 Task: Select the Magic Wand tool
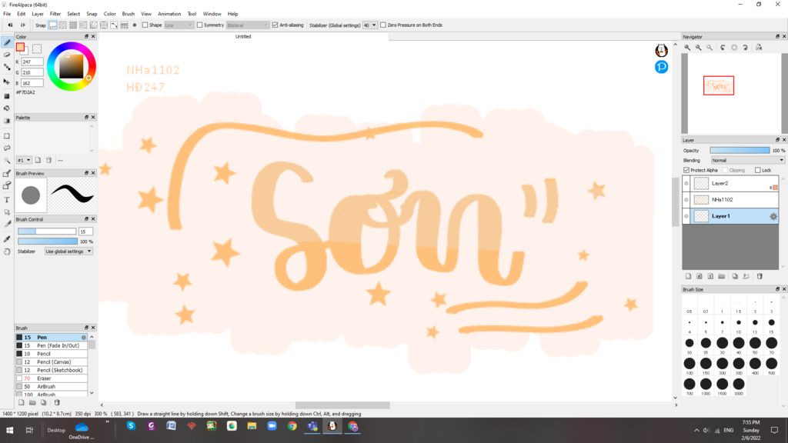pyautogui.click(x=7, y=161)
